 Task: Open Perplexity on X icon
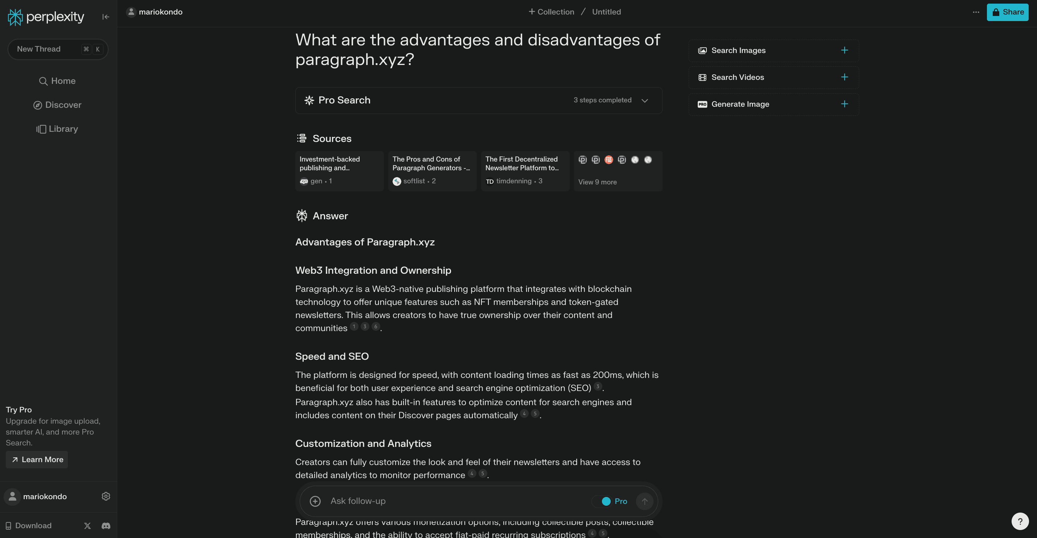pyautogui.click(x=87, y=526)
